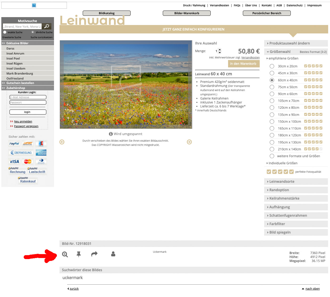Add item with In den Warenkorb button
The image size is (330, 297).
coord(243,64)
